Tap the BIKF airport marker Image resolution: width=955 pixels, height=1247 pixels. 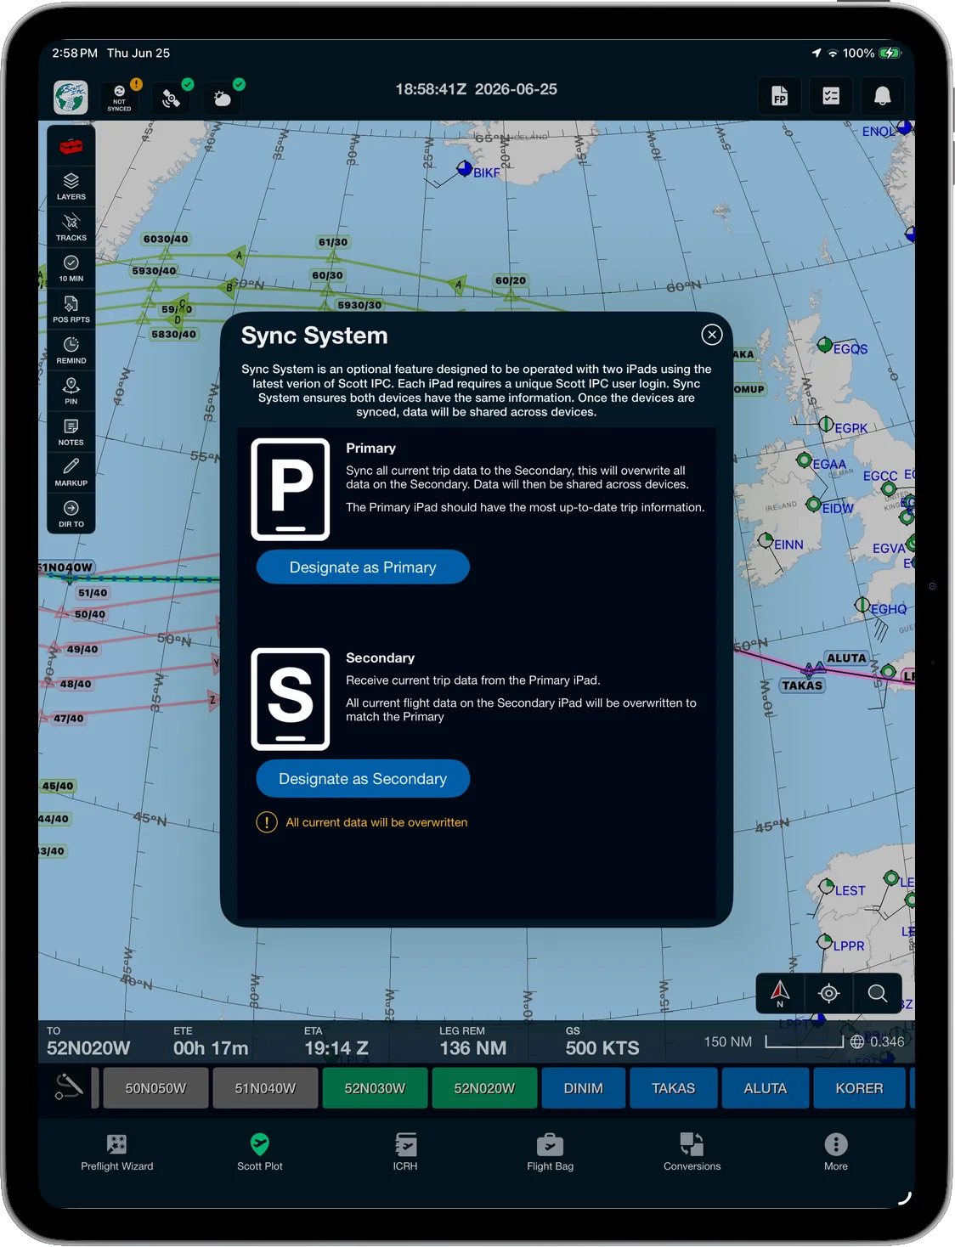tap(465, 168)
